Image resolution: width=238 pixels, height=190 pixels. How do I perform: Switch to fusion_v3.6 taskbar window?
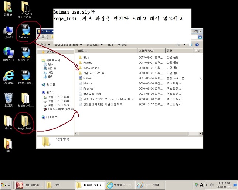[x=90, y=185]
